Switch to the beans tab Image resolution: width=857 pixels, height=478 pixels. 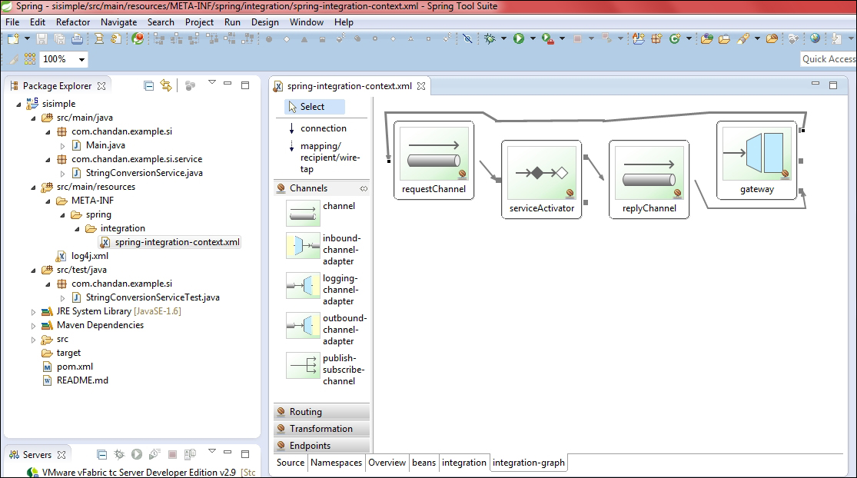point(425,463)
